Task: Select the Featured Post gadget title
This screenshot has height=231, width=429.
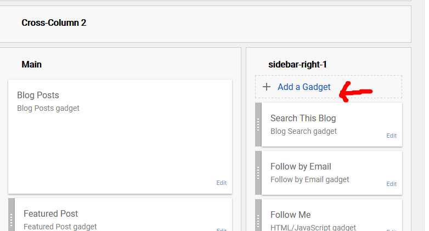Action: [x=50, y=213]
